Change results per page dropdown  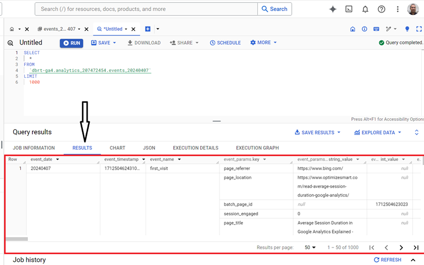pos(310,248)
